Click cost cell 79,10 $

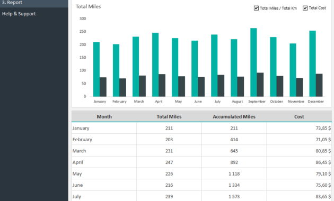(299, 174)
